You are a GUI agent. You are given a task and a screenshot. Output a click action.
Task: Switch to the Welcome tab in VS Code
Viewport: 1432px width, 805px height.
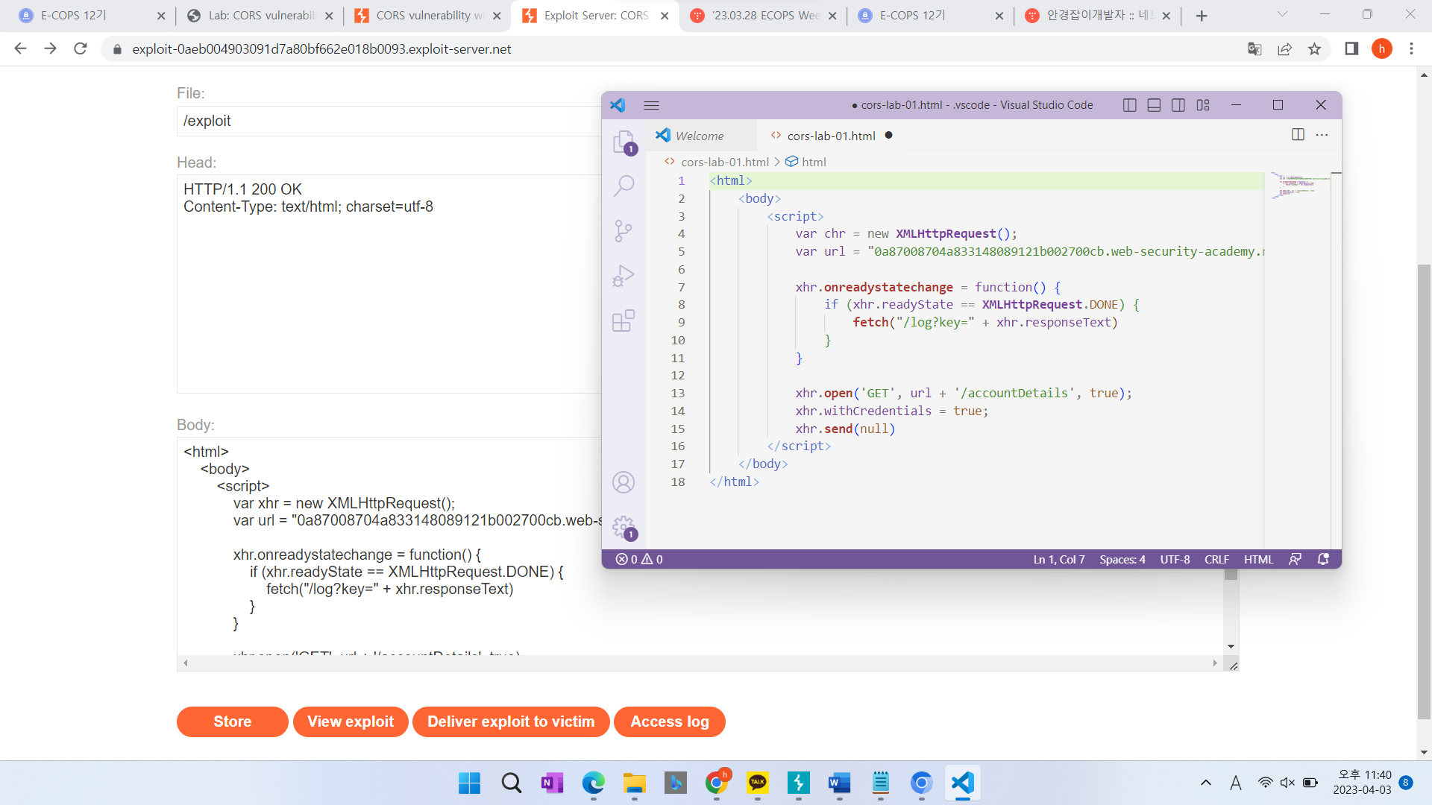click(701, 136)
